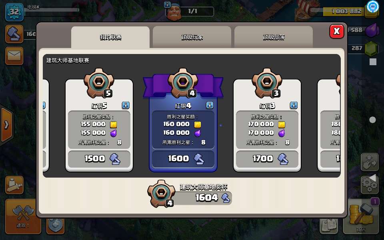This screenshot has height=240, width=384.
Task: Select the 红铜5 league card 1500
Action: click(99, 125)
